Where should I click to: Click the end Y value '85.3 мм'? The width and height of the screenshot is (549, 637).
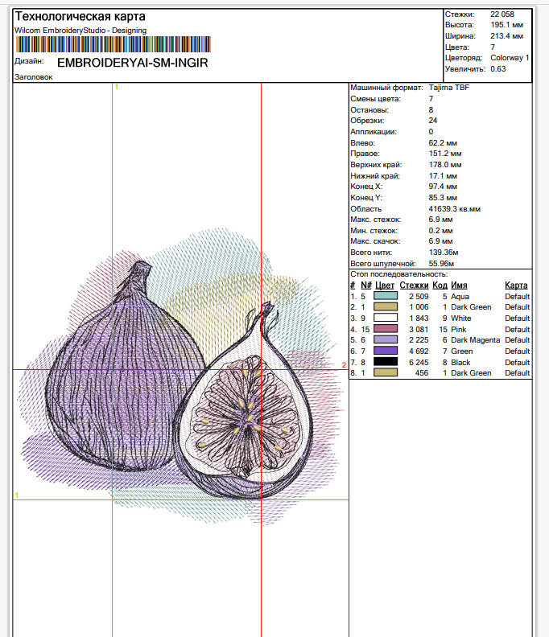443,198
